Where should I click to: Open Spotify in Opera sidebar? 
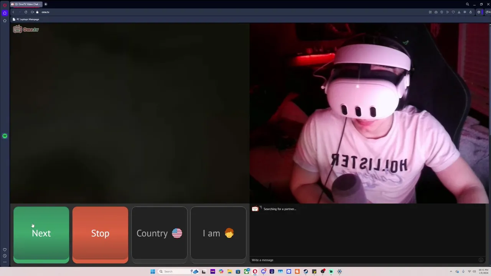click(x=5, y=136)
